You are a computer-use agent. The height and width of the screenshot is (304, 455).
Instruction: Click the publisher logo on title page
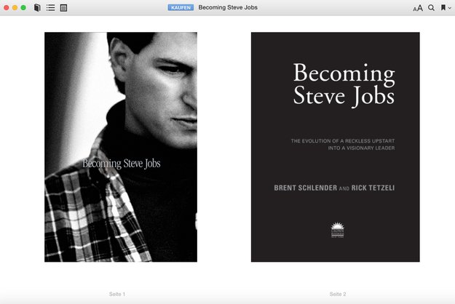338,230
